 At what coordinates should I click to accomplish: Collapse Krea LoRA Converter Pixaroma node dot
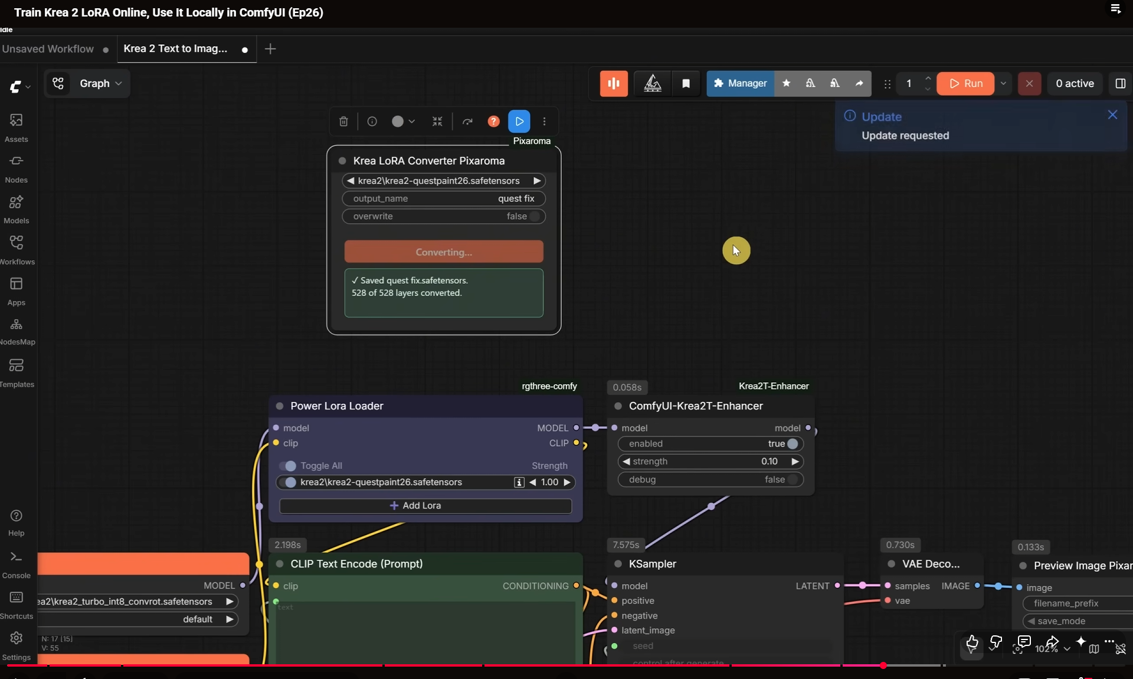pyautogui.click(x=342, y=161)
